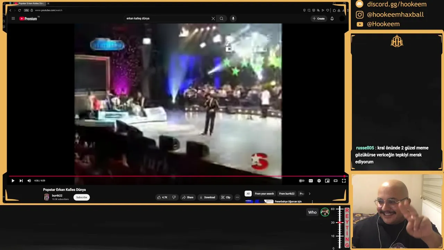Toggle the autoplay switch in player
Image resolution: width=444 pixels, height=250 pixels.
(x=302, y=181)
